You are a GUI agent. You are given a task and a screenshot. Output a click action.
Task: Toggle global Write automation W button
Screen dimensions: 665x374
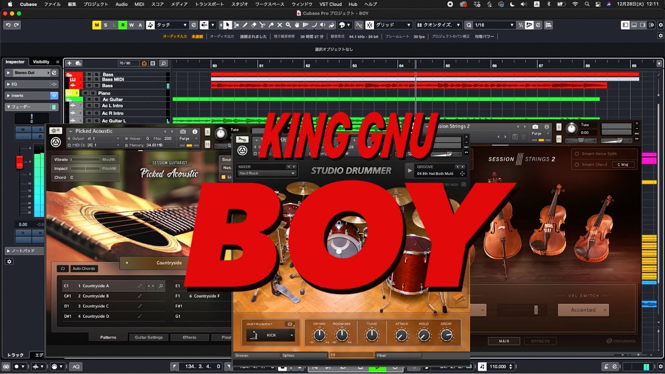tap(131, 25)
